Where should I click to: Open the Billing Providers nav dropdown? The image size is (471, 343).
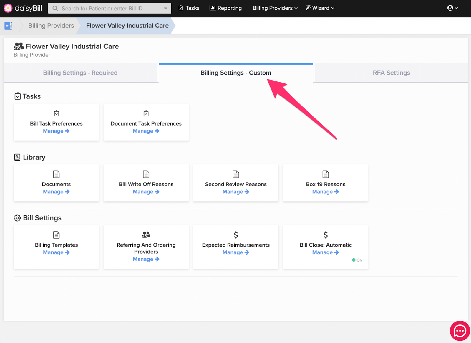(275, 8)
